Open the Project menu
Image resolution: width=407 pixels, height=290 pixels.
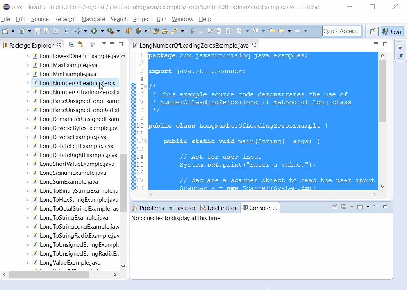tap(142, 19)
